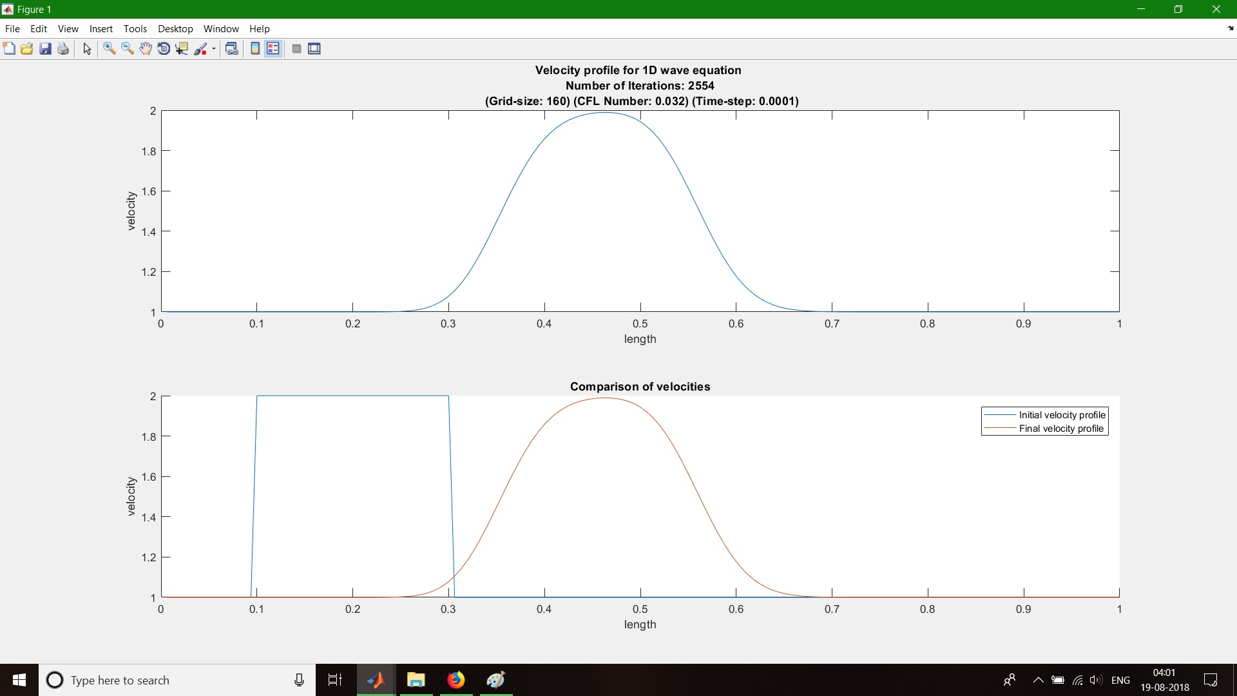Click the zoom-in magnifier tool icon
Image resolution: width=1237 pixels, height=696 pixels.
(x=109, y=48)
